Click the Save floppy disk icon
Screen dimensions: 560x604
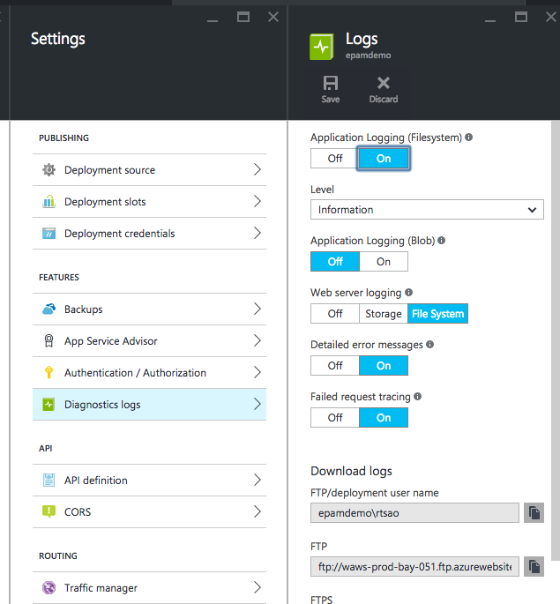331,83
